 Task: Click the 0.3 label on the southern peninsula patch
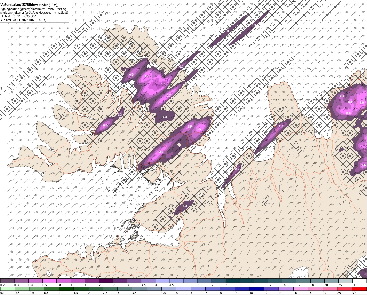click(x=185, y=206)
